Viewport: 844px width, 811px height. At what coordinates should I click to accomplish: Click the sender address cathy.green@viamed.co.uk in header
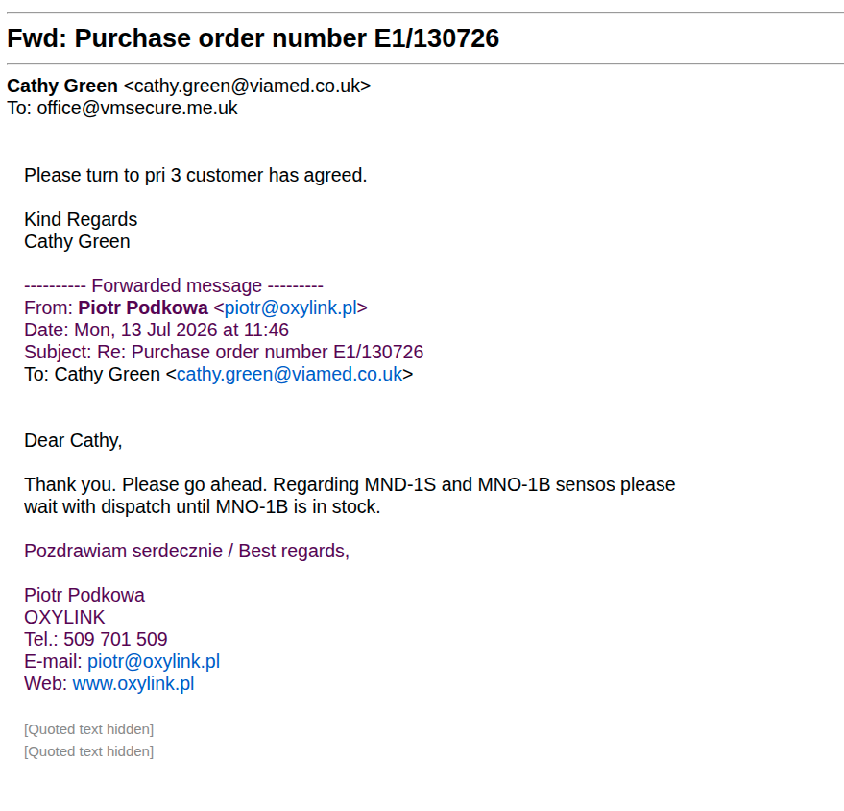[247, 86]
